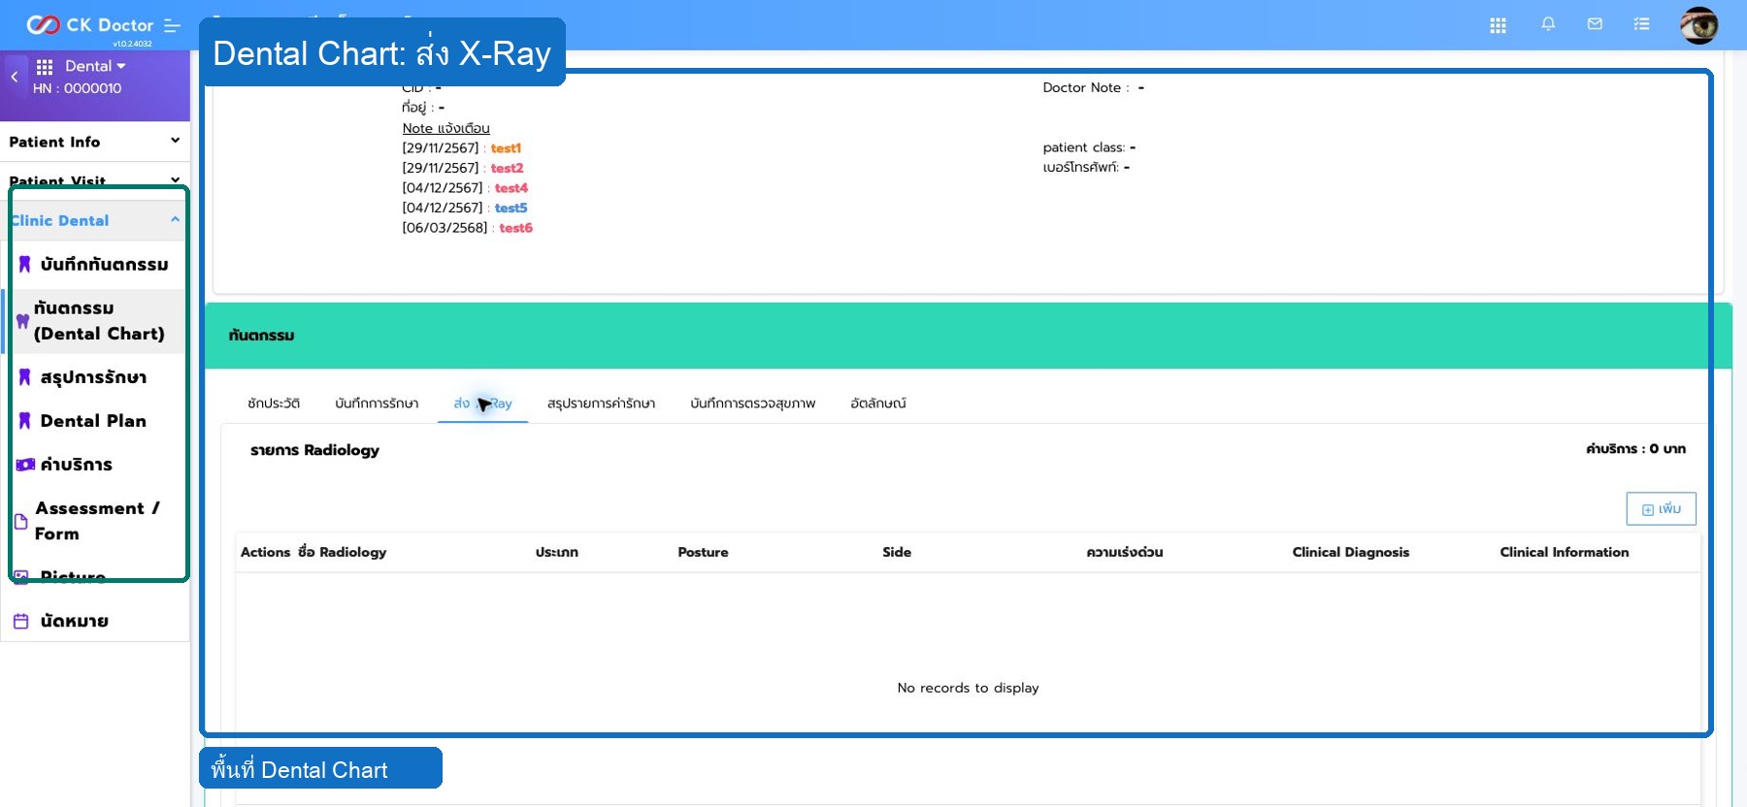Image resolution: width=1747 pixels, height=807 pixels.
Task: Click the test2 warning note
Action: click(507, 168)
